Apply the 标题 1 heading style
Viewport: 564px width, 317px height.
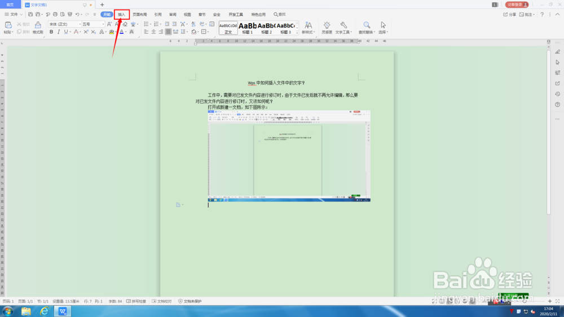point(248,28)
